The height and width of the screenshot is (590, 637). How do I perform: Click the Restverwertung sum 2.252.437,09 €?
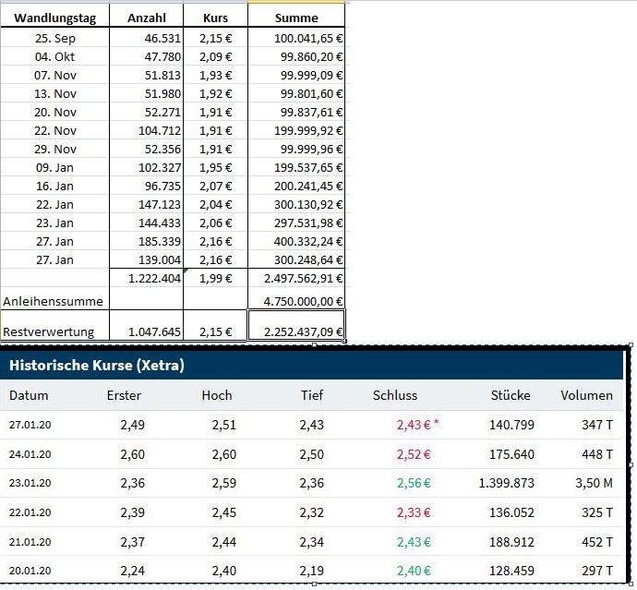[296, 331]
